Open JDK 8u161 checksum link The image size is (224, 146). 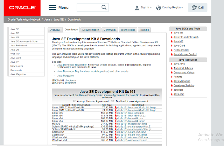tap(70, 80)
